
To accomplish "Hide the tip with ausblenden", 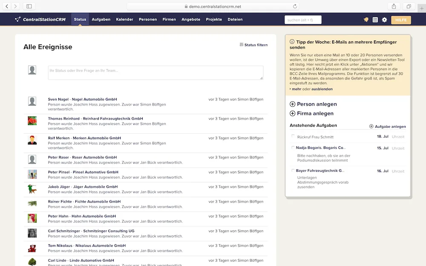I will click(322, 89).
